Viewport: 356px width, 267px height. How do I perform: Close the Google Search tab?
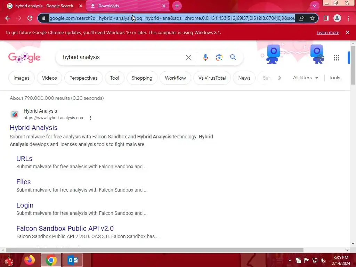tap(81, 6)
